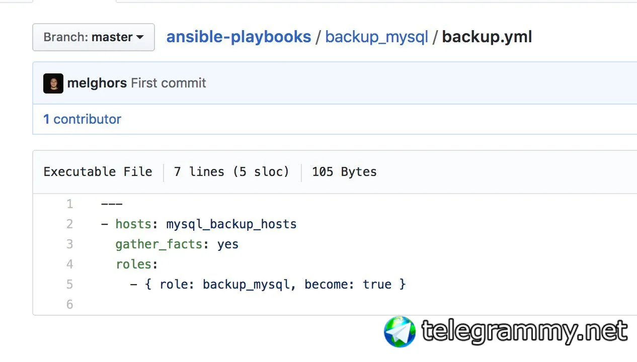
Task: Go to ansible-playbooks repository root
Action: pyautogui.click(x=238, y=37)
